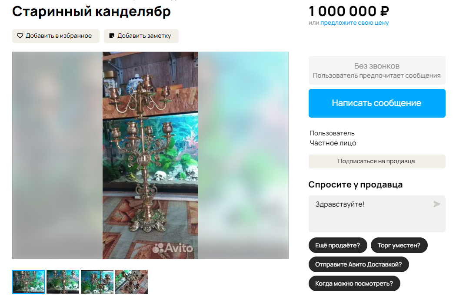Click the heart icon for favorites
Viewport: 476px width, 306px height.
coord(20,36)
